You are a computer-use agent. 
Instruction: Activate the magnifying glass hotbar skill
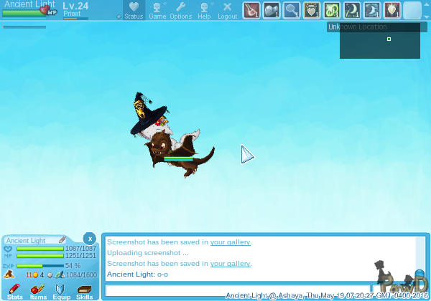point(292,10)
